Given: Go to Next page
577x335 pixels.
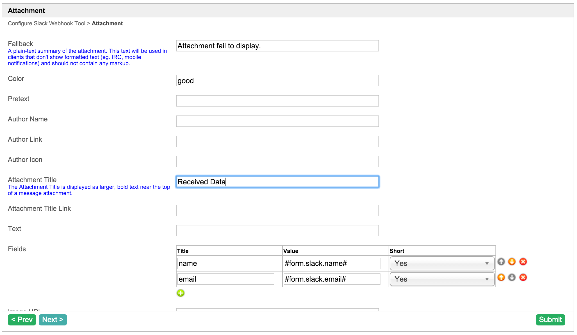Looking at the screenshot, I should point(53,320).
